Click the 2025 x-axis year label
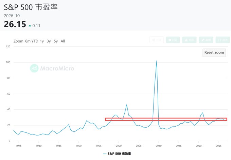 click(x=219, y=146)
